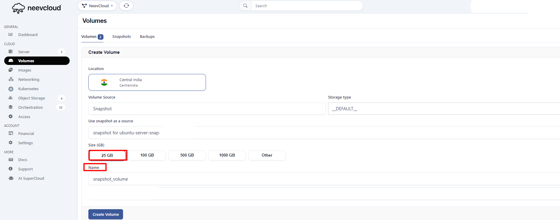Choose the 500 GB size option
Screen dimensions: 560x220
pyautogui.click(x=187, y=155)
